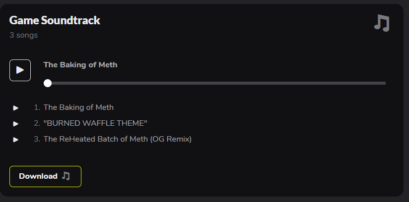Screen dimensions: 409x202
Task: Click track number "2." in the list
Action: (x=37, y=123)
